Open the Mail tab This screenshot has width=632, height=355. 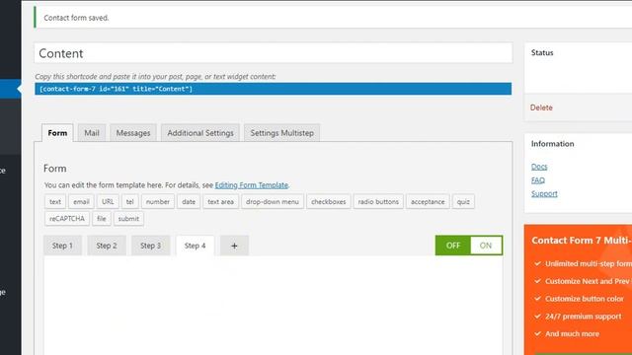click(x=92, y=133)
